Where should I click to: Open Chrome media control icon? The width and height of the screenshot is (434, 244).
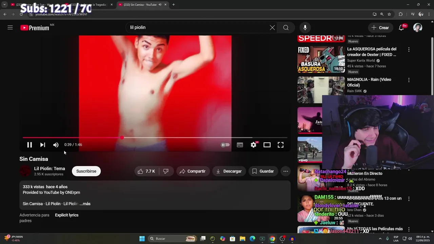coord(413,14)
